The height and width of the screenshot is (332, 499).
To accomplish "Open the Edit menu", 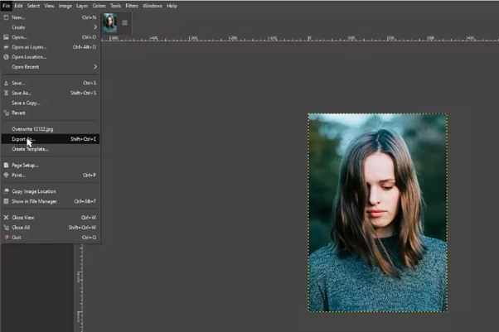I will click(x=18, y=6).
